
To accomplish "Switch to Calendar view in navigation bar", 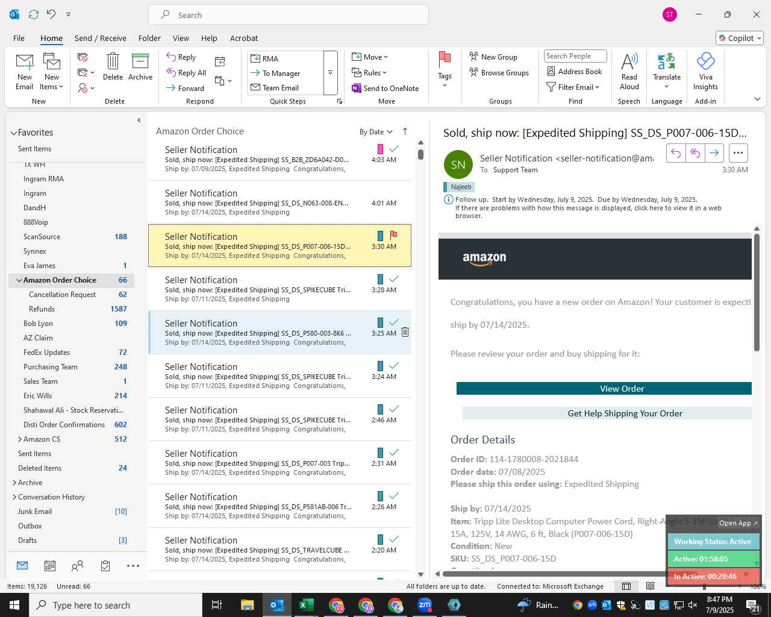I will pos(50,566).
